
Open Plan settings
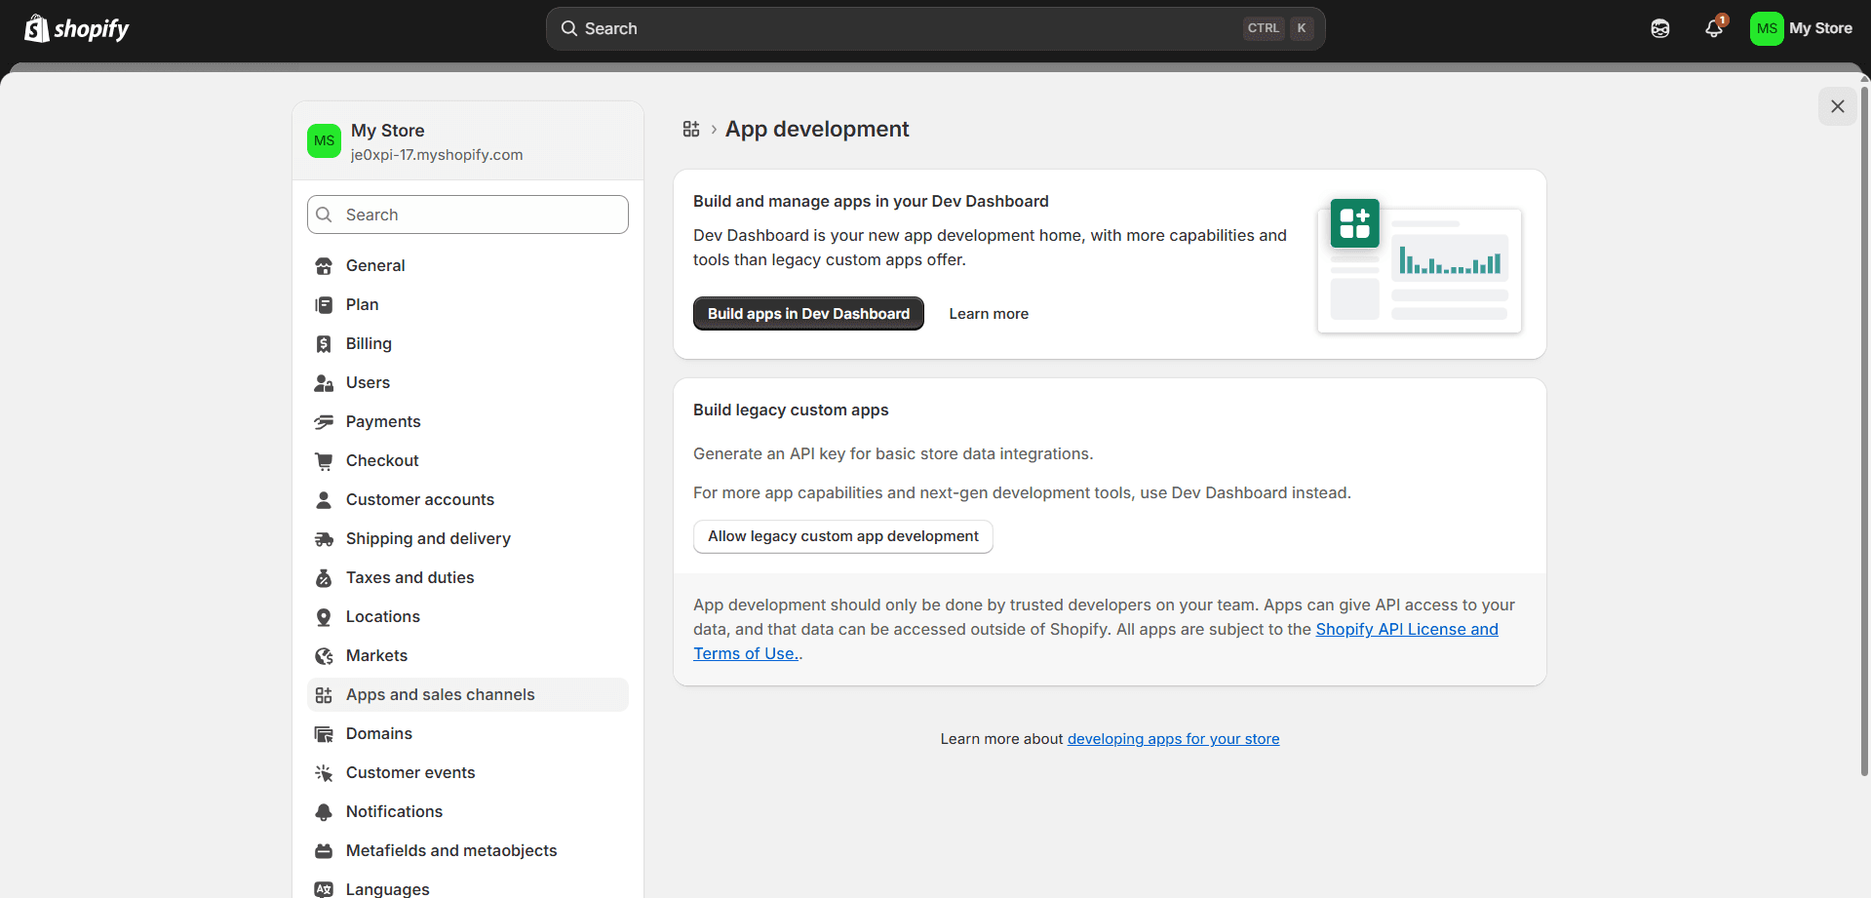coord(468,304)
